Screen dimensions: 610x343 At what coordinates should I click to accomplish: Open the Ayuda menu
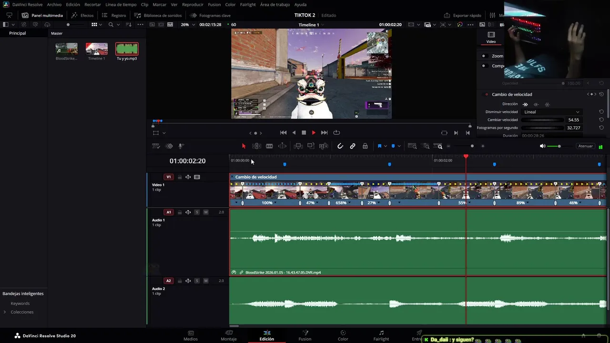(301, 4)
